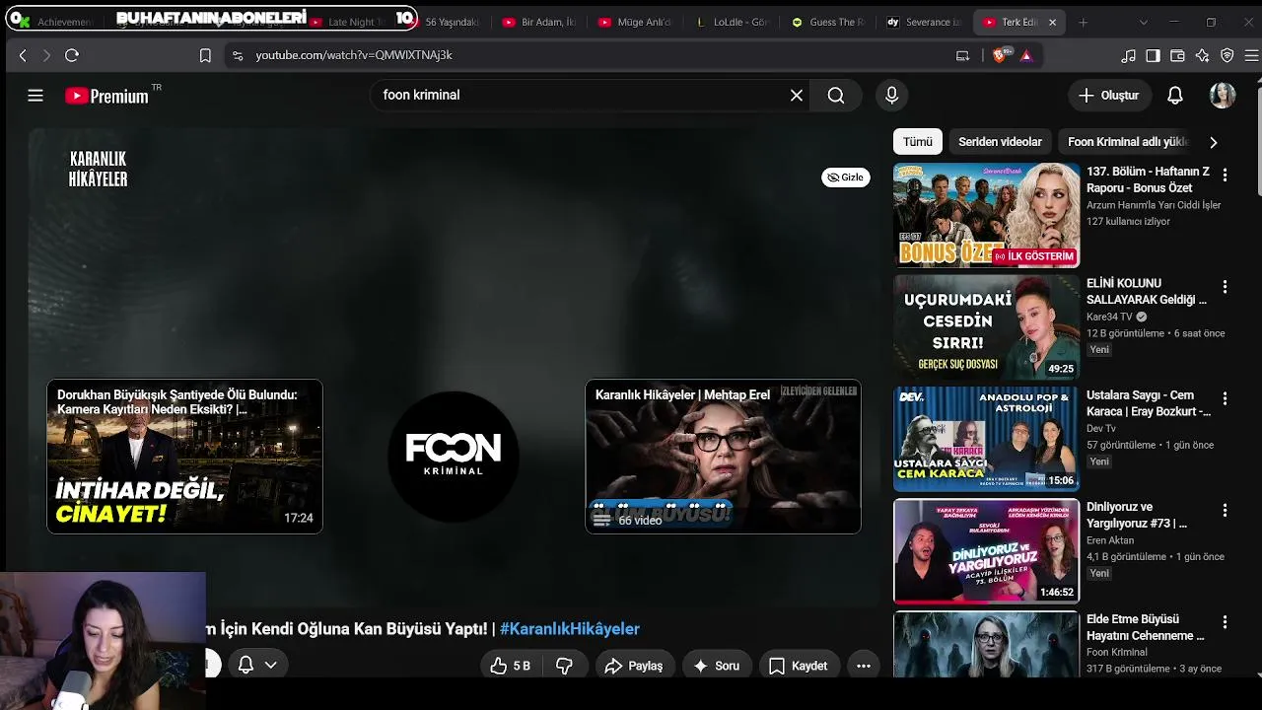Open a new browser tab

pyautogui.click(x=1083, y=22)
